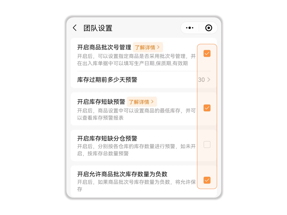Open the three-dot more options menu
The height and width of the screenshot is (215, 287).
point(190,28)
